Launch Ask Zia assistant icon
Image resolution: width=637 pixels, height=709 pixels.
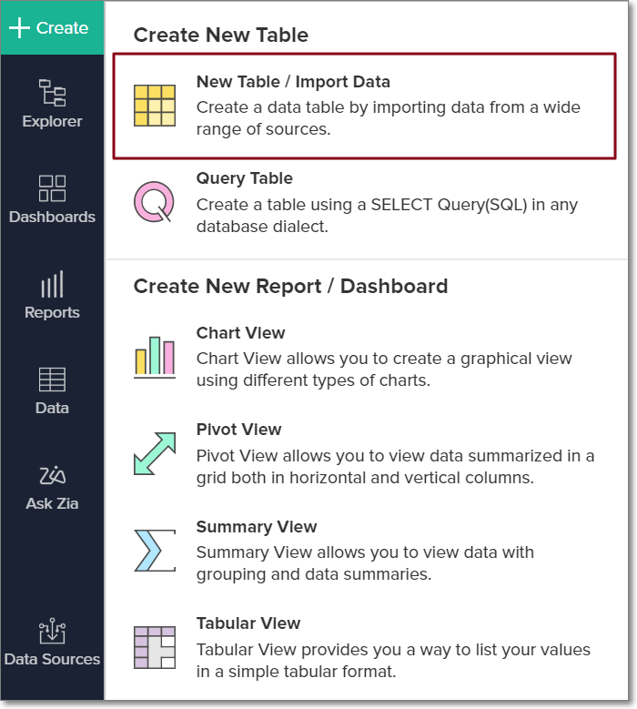tap(52, 475)
